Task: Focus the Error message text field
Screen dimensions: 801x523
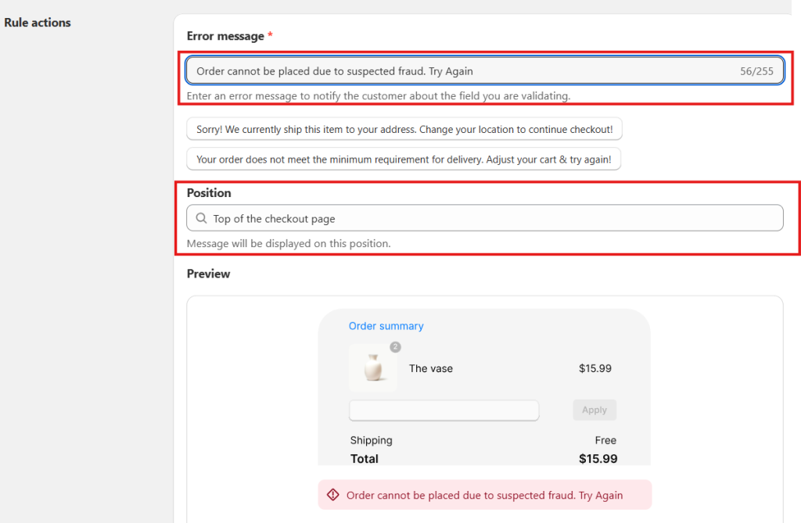Action: click(x=485, y=70)
